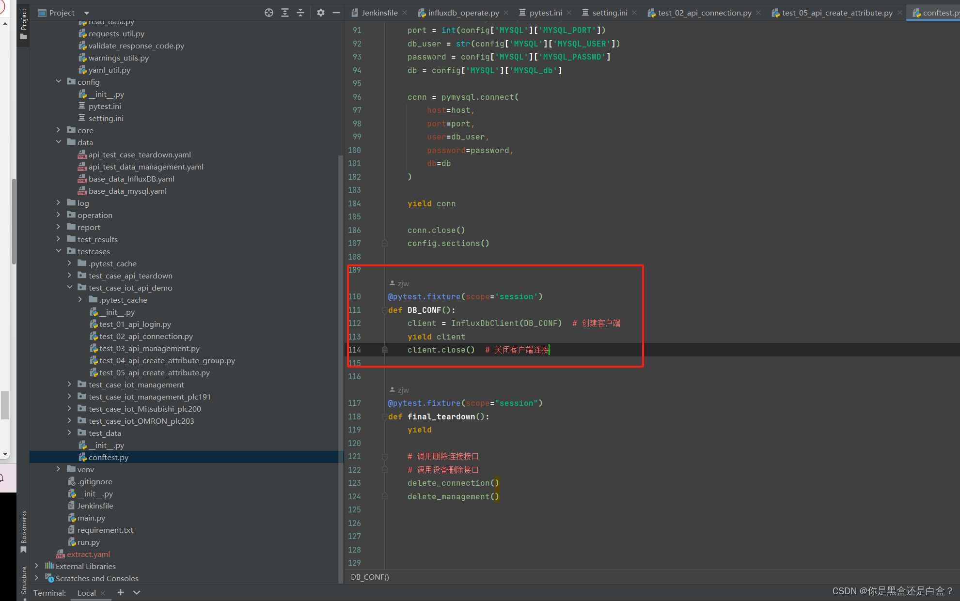Switch to the Jenkinsfile editor tab
960x601 pixels.
click(x=379, y=13)
